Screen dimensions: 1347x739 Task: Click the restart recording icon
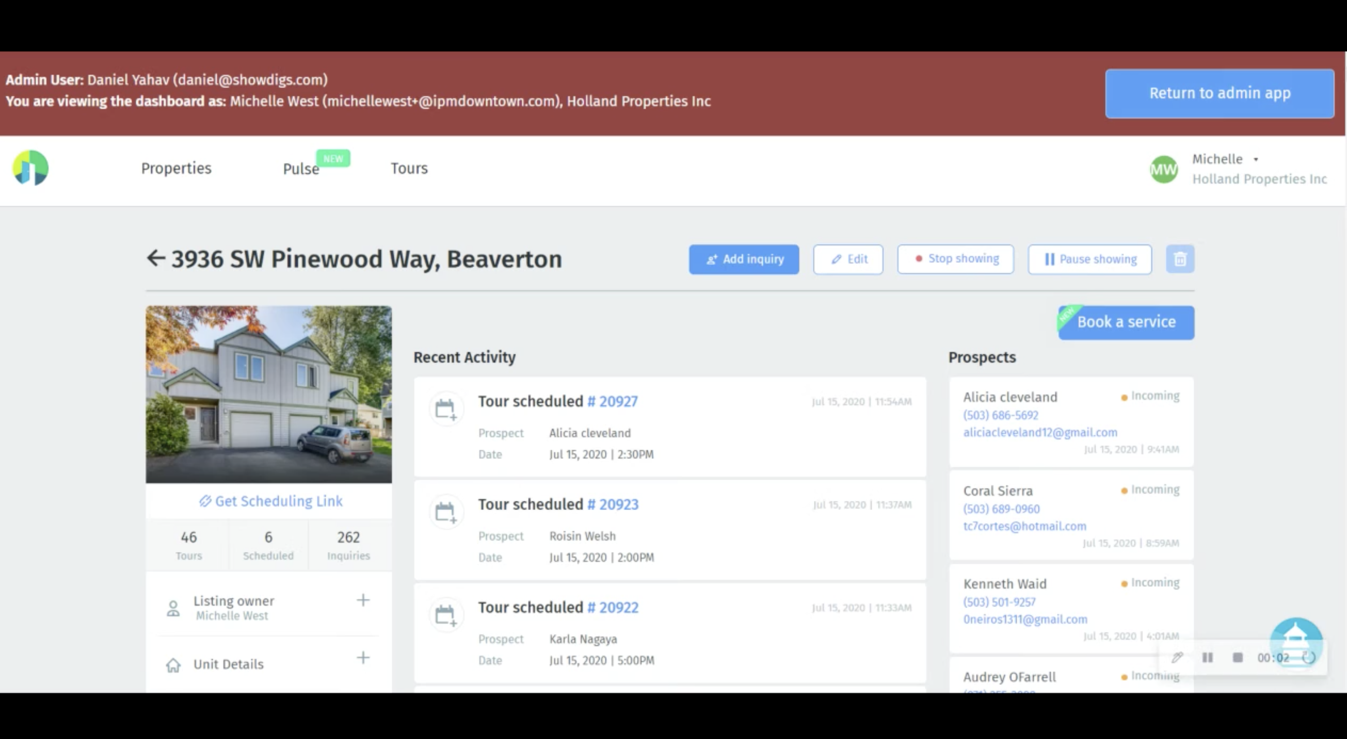1308,658
